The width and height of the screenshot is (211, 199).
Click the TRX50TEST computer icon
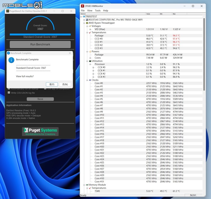click(84, 16)
